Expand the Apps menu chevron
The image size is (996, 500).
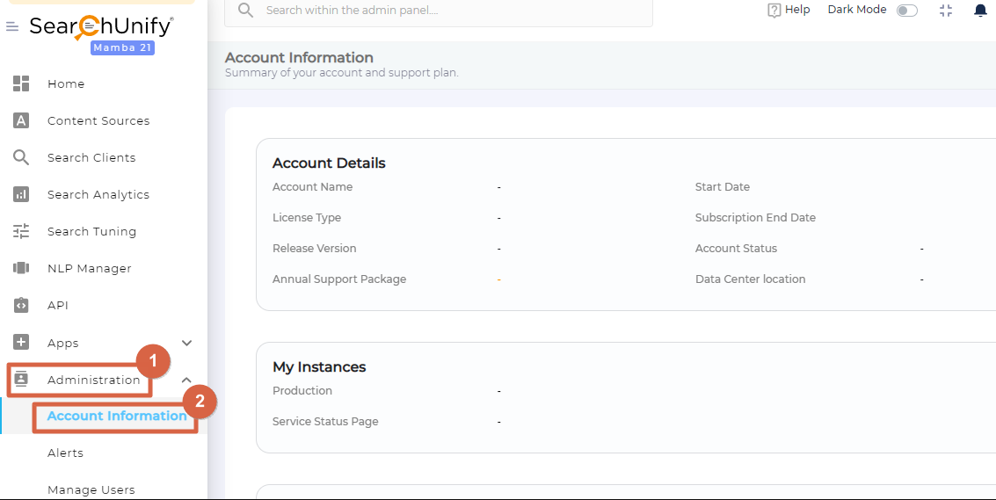[x=186, y=343]
